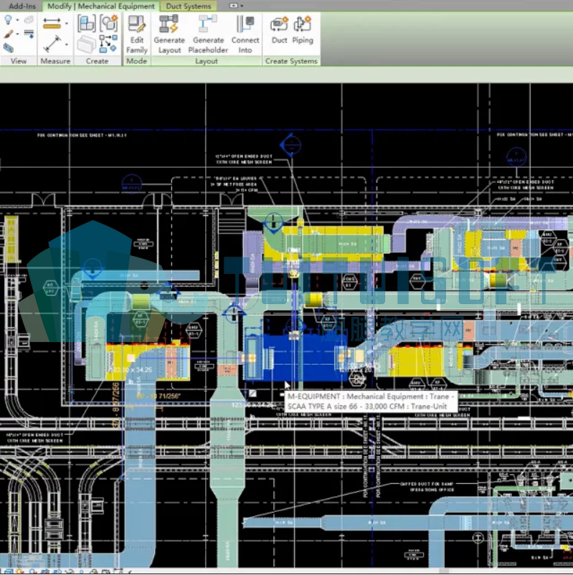Viewport: 573px width, 575px height.
Task: Switch to the Duct Systems tab
Action: (189, 6)
